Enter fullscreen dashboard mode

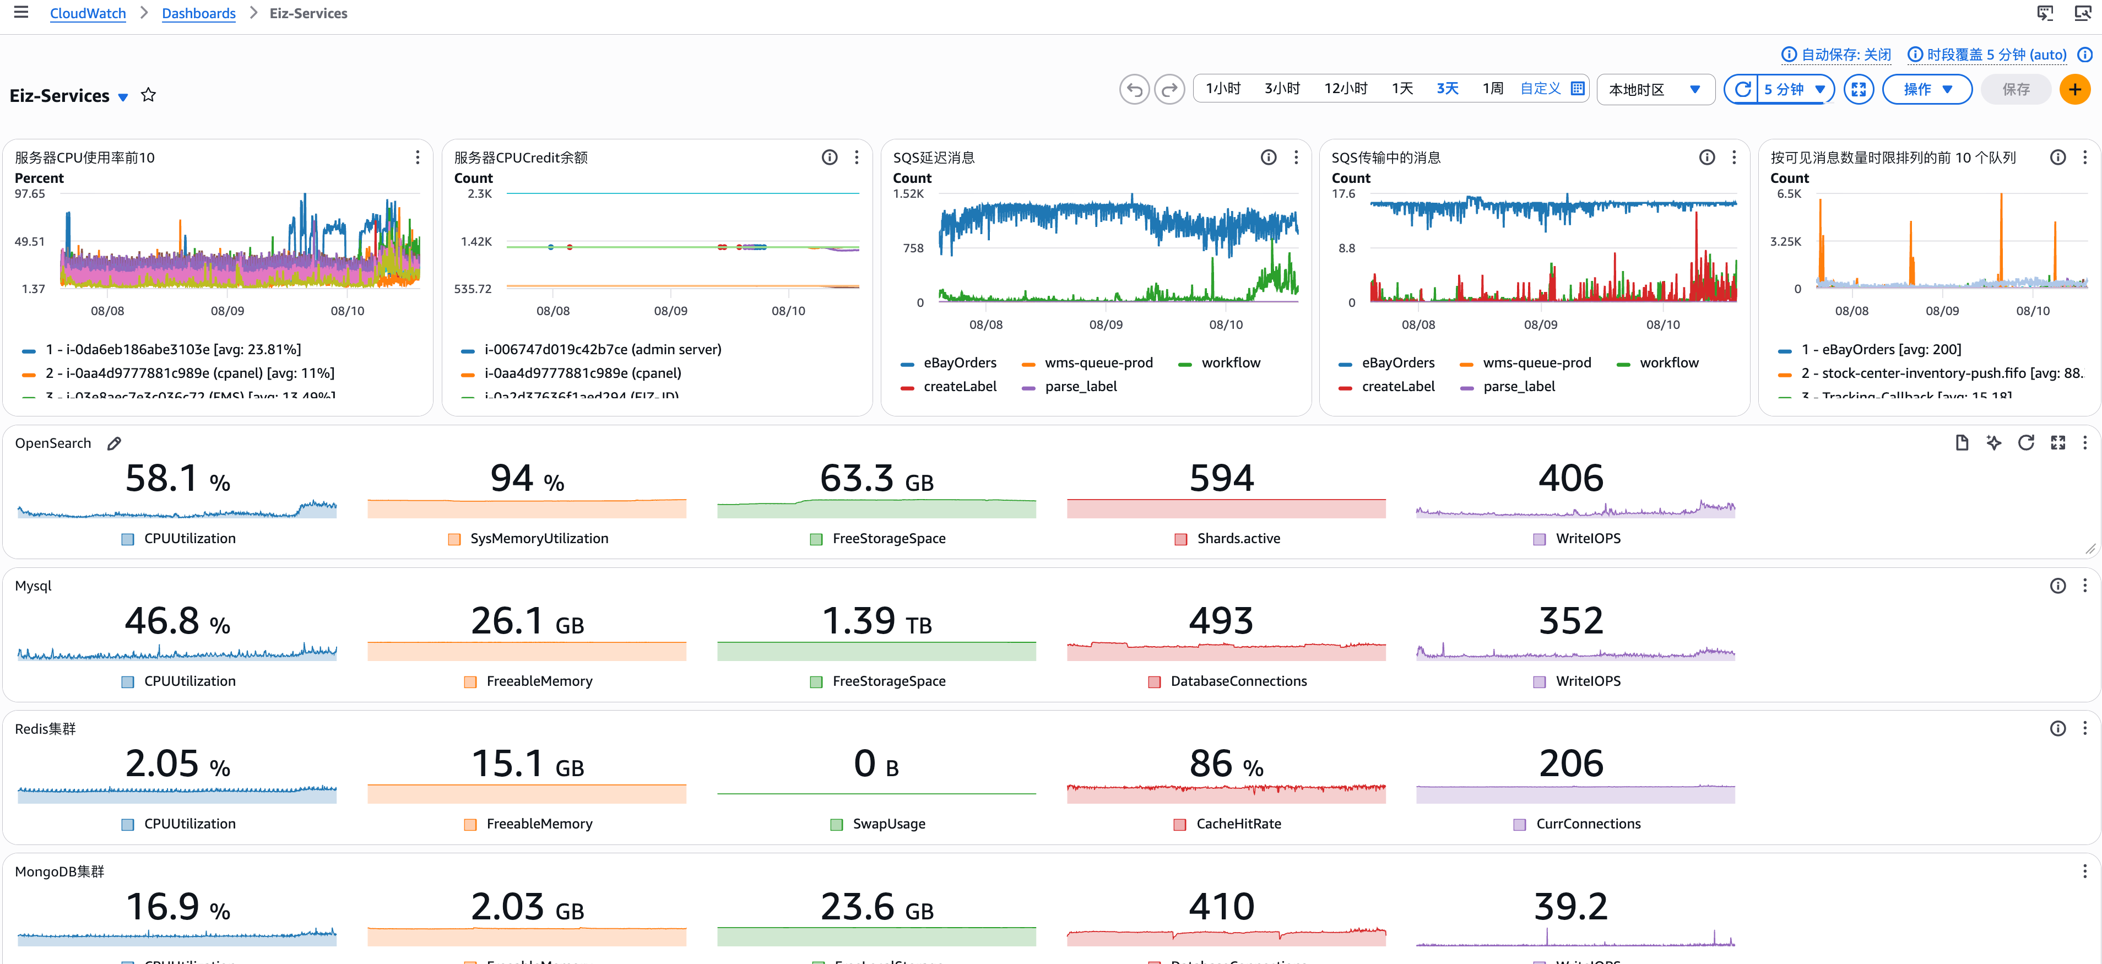1859,89
